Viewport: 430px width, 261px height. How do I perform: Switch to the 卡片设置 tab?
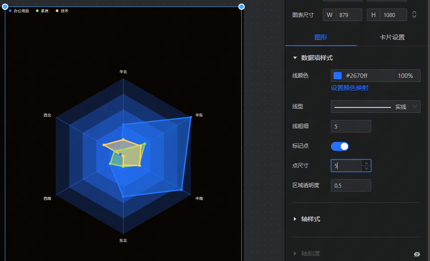coord(392,37)
